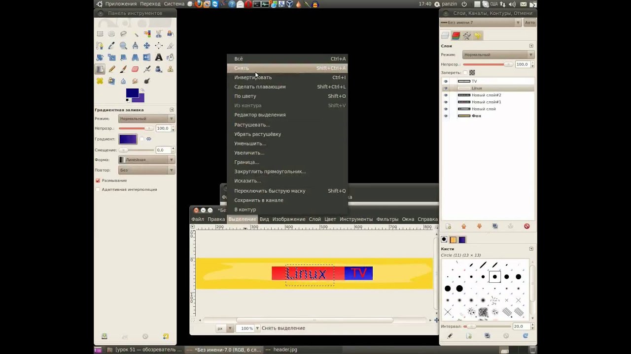Image resolution: width=631 pixels, height=354 pixels.
Task: Lower the selected layer with down arrow
Action: pos(479,226)
